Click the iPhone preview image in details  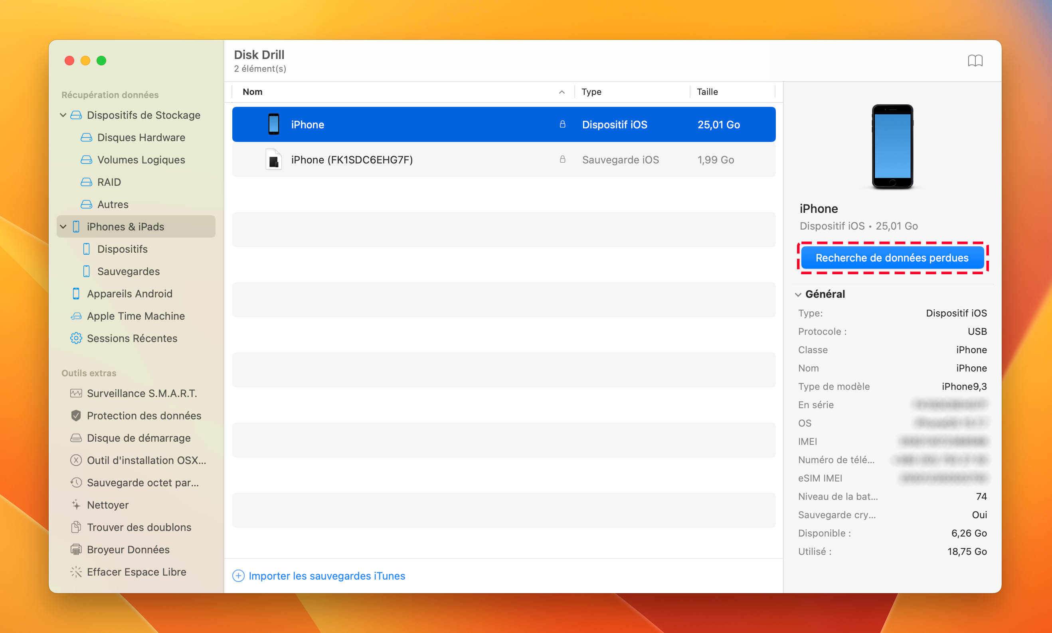892,146
